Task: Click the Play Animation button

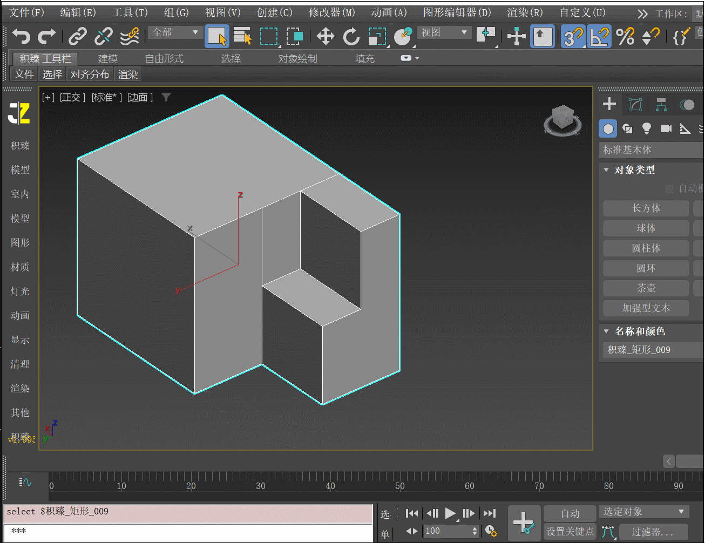Action: pos(450,513)
